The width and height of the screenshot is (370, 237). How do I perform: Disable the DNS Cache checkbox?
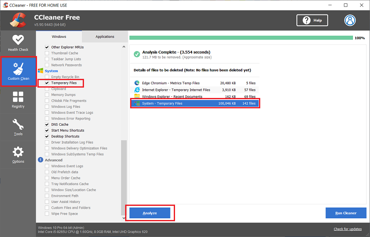(x=47, y=125)
